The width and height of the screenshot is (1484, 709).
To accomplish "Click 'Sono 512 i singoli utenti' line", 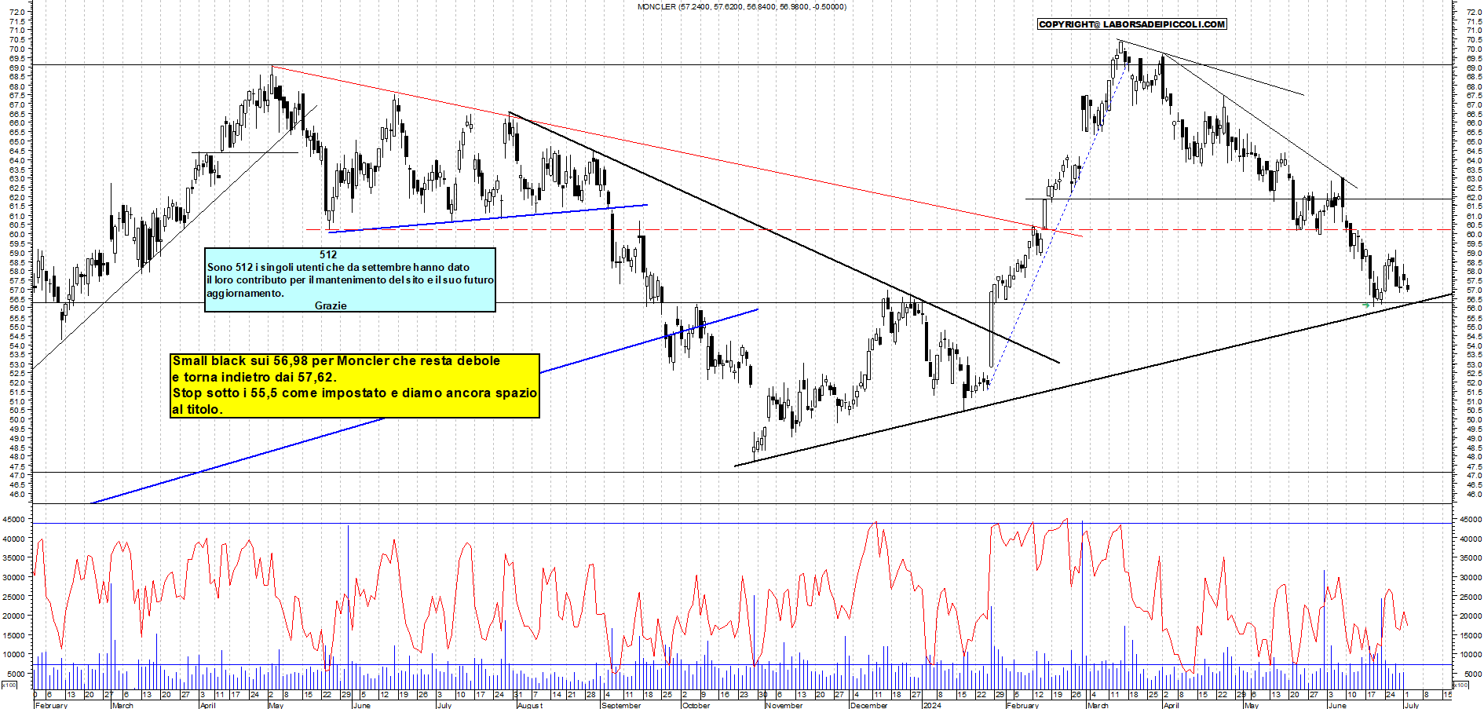I will tap(338, 267).
